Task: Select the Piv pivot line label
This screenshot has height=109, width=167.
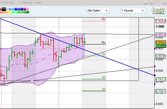Action: 103,42
